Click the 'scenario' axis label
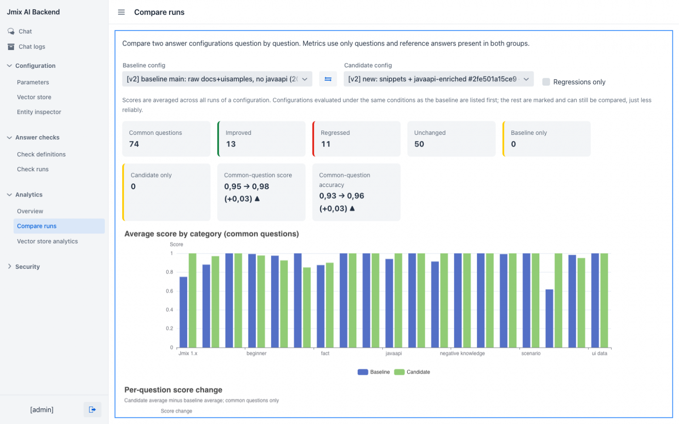 tap(531, 354)
